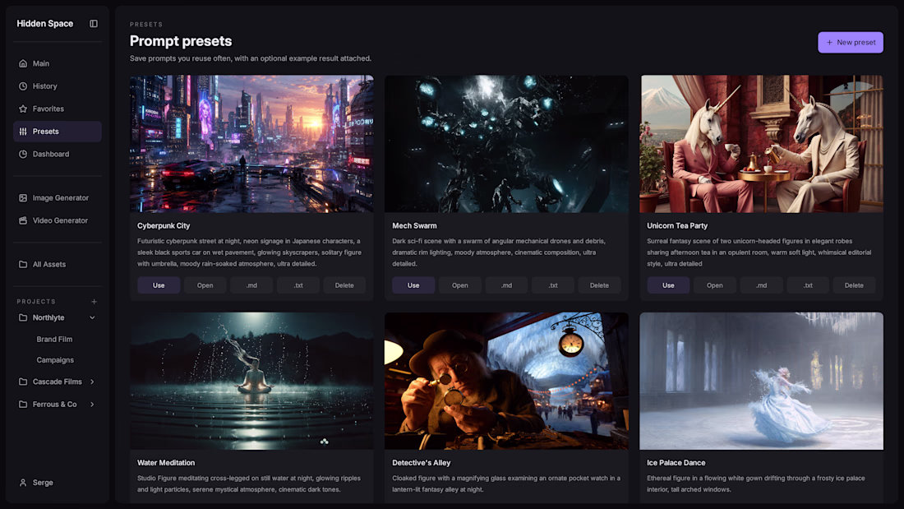This screenshot has width=904, height=509.
Task: Click the home icon beside Main
Action: pos(23,63)
